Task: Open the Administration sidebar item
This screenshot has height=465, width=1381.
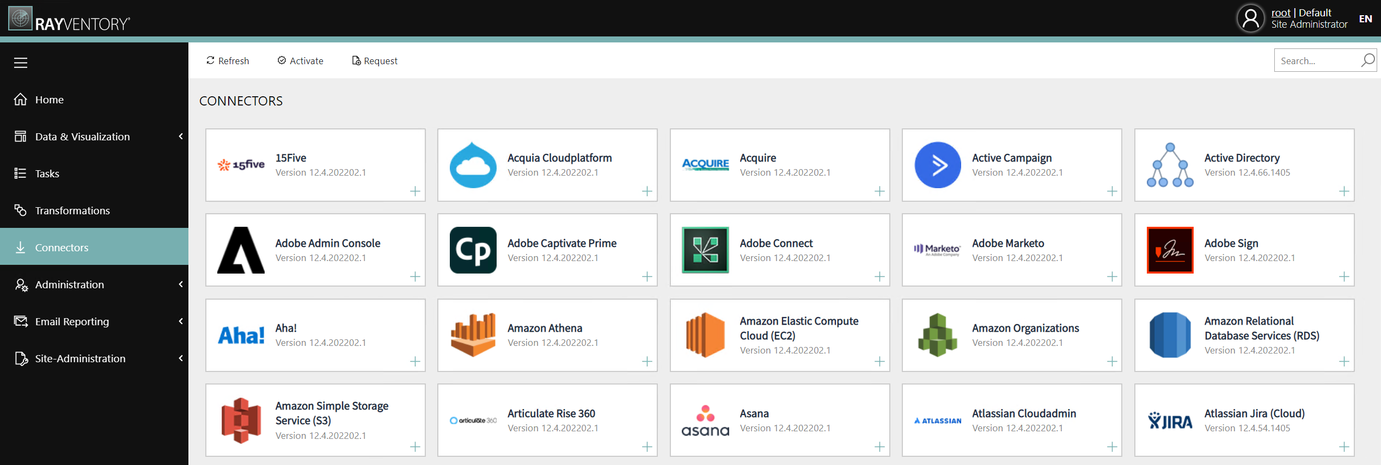Action: pyautogui.click(x=94, y=284)
